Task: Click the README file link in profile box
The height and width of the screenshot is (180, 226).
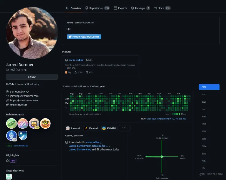Action: pos(87,23)
